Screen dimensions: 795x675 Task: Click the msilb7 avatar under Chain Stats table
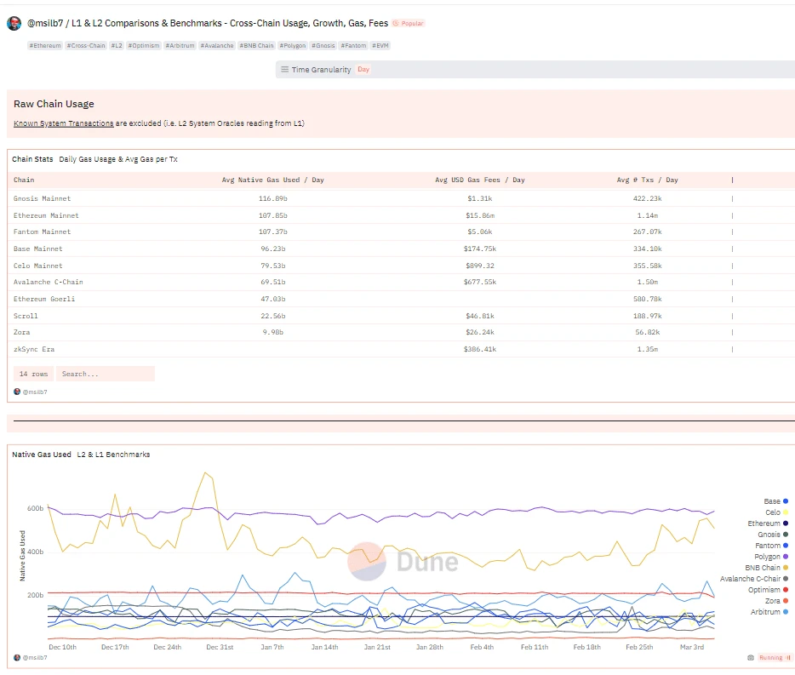(17, 392)
